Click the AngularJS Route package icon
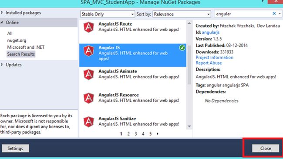Image resolution: width=283 pixels, height=159 pixels. pos(89,27)
